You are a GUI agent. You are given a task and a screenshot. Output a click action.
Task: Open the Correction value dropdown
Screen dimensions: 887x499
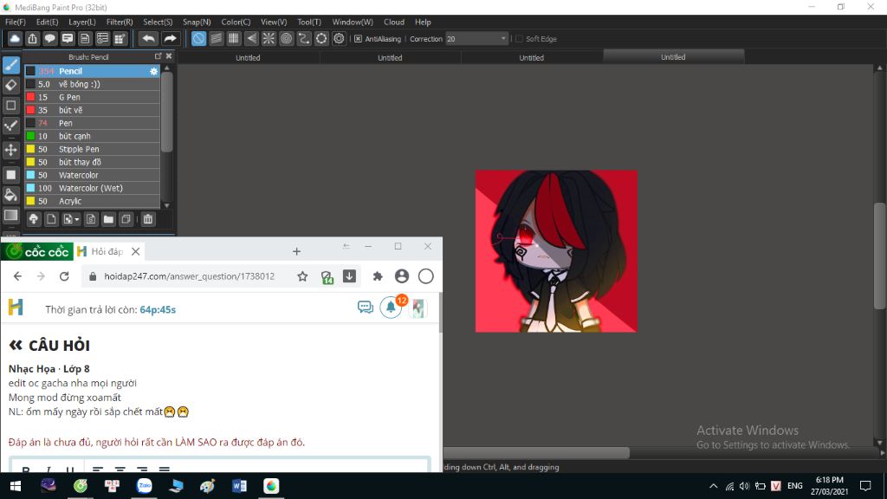click(503, 39)
